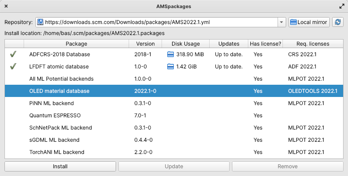
Task: Click the Disk Usage column header
Action: (186, 44)
